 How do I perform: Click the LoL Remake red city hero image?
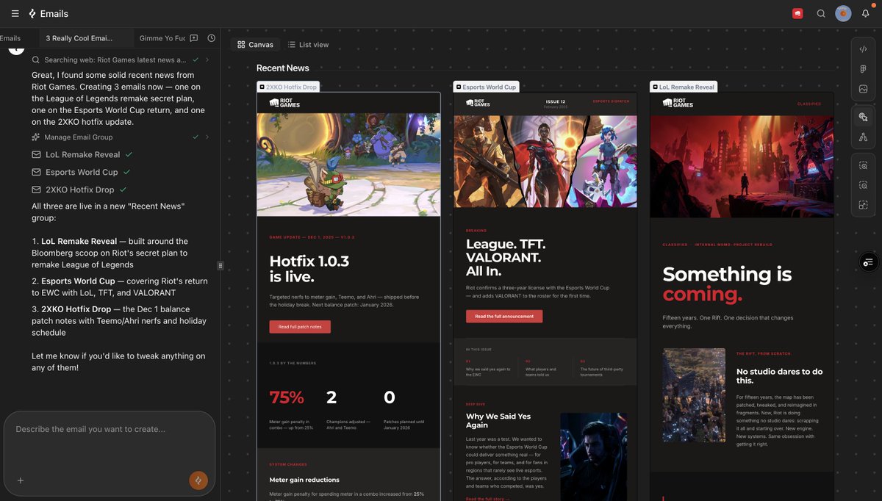pyautogui.click(x=742, y=166)
